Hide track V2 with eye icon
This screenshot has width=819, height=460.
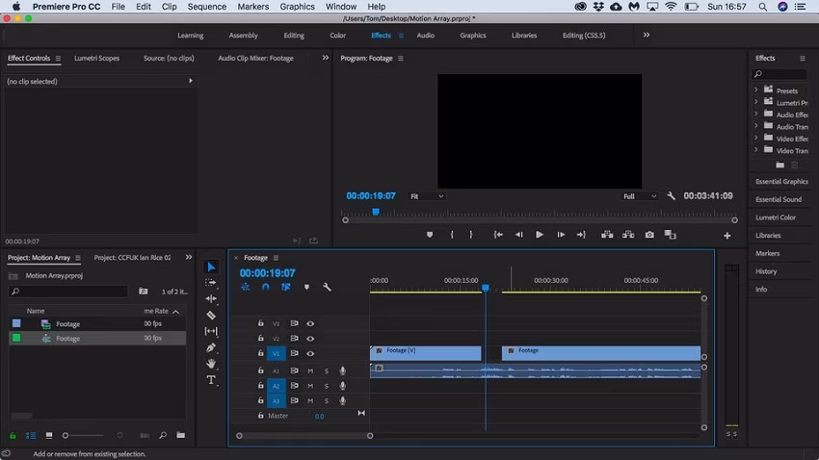click(310, 339)
